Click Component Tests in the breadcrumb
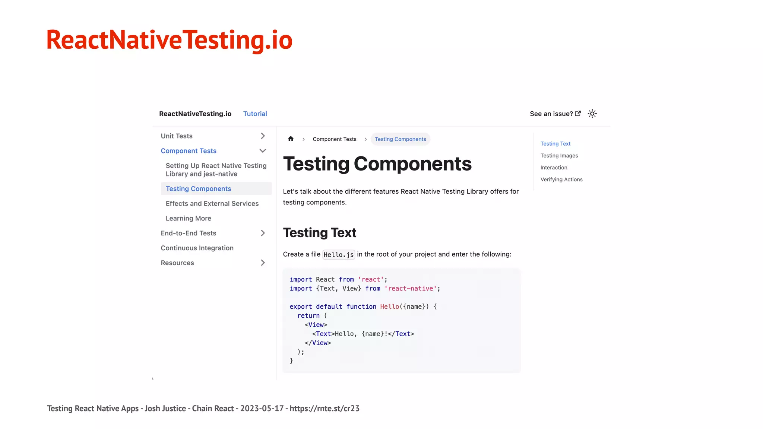 click(x=334, y=139)
